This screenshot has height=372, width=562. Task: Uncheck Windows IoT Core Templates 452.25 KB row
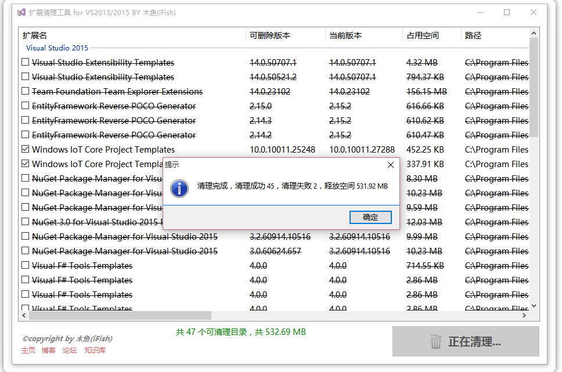click(x=25, y=149)
